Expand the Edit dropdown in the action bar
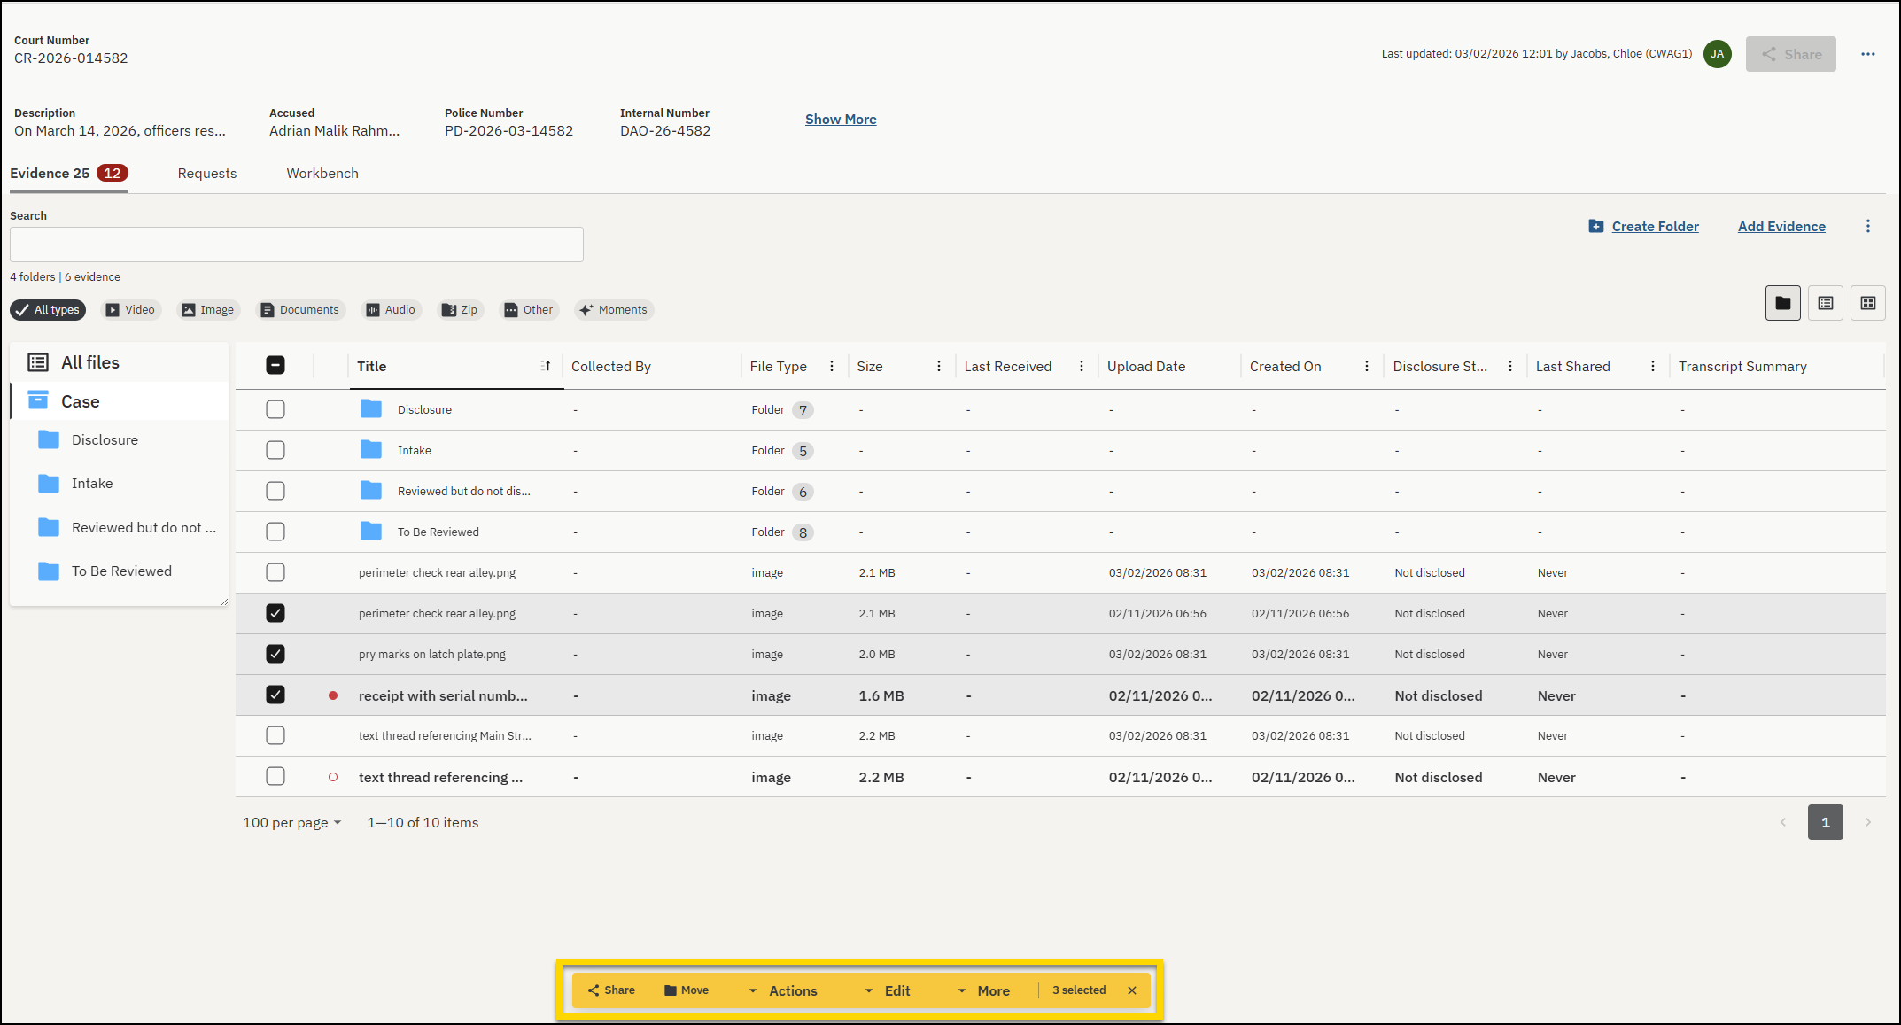Viewport: 1901px width, 1025px height. (x=897, y=990)
